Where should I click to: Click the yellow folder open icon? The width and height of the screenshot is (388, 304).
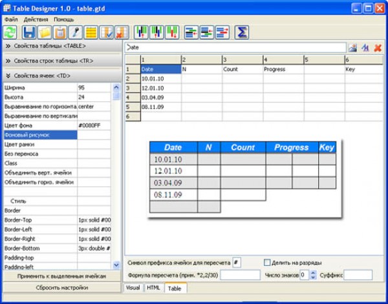(x=44, y=32)
